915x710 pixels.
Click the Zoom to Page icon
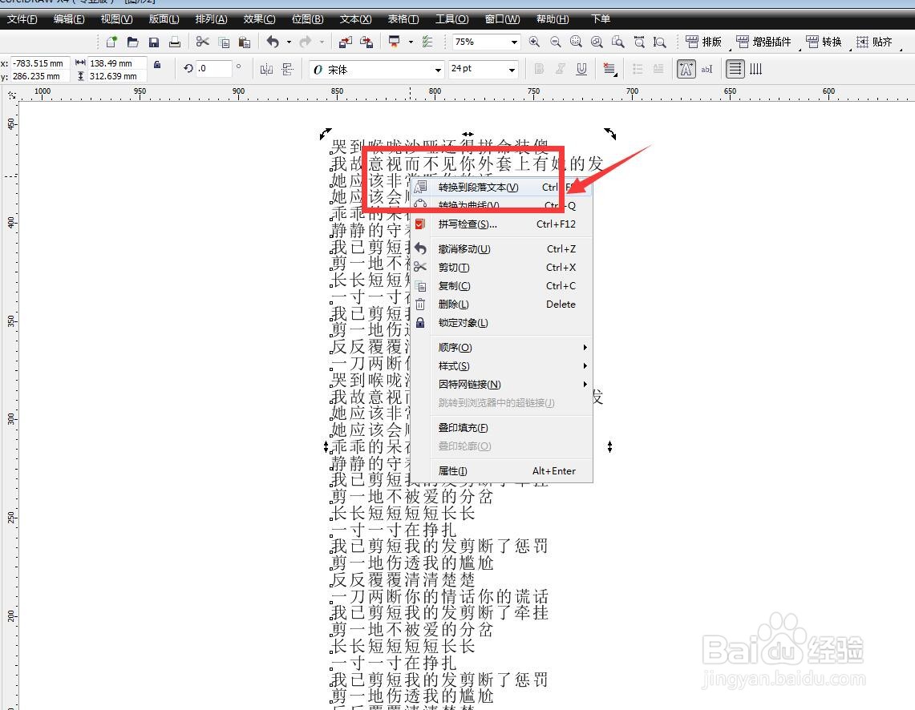pyautogui.click(x=618, y=42)
